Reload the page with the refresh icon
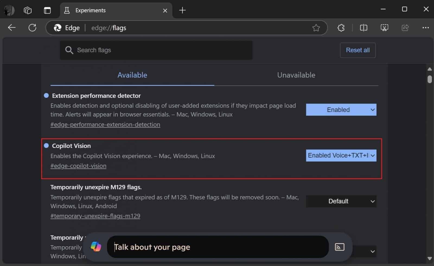Screen dimensions: 434x266 (x=32, y=28)
